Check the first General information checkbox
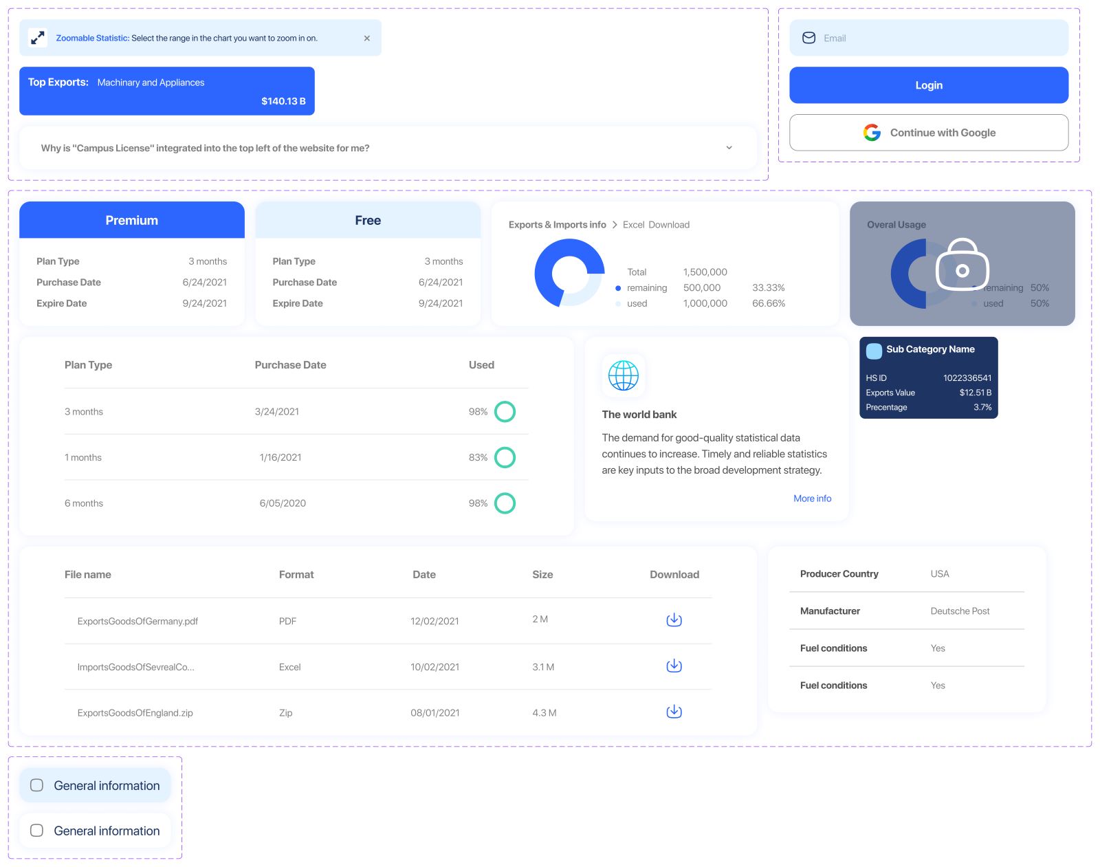 click(36, 784)
